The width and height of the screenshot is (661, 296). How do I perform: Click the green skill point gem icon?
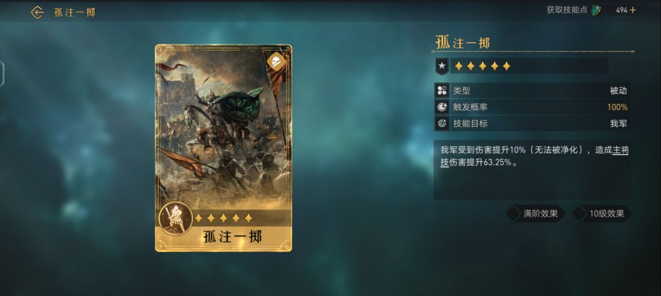click(596, 10)
